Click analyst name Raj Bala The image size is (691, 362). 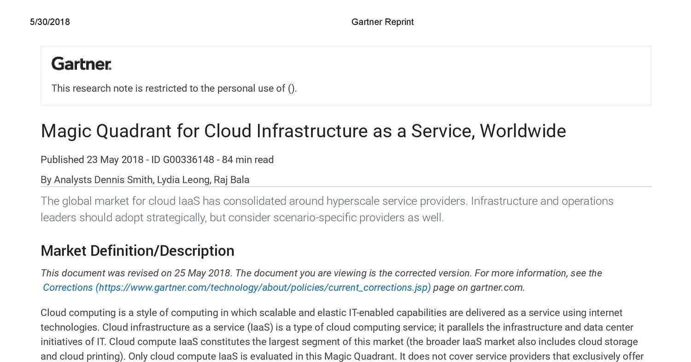pyautogui.click(x=231, y=180)
